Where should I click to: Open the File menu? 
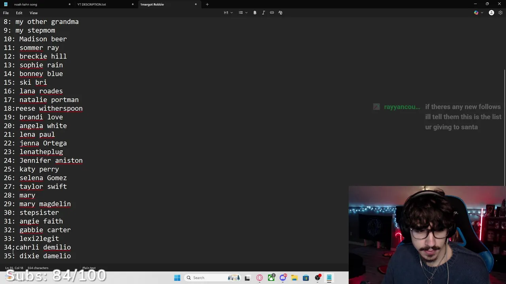[x=6, y=13]
